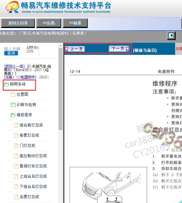Open 高位制动灯总成 in the tree
182x203 pixels.
pos(33,156)
